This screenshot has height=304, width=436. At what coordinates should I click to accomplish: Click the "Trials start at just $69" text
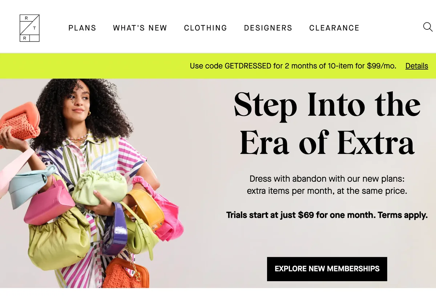tap(327, 215)
